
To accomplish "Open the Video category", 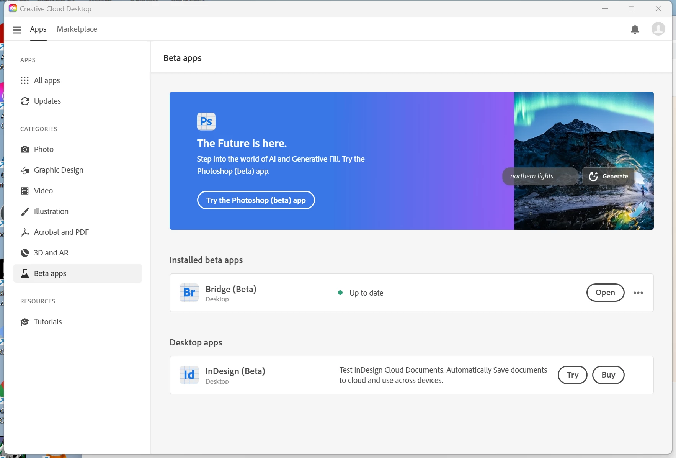I will coord(78,191).
